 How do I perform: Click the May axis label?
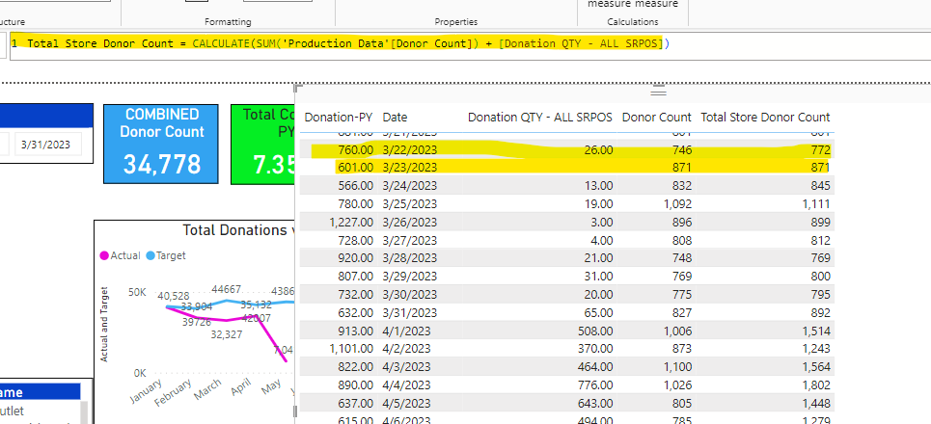(271, 386)
